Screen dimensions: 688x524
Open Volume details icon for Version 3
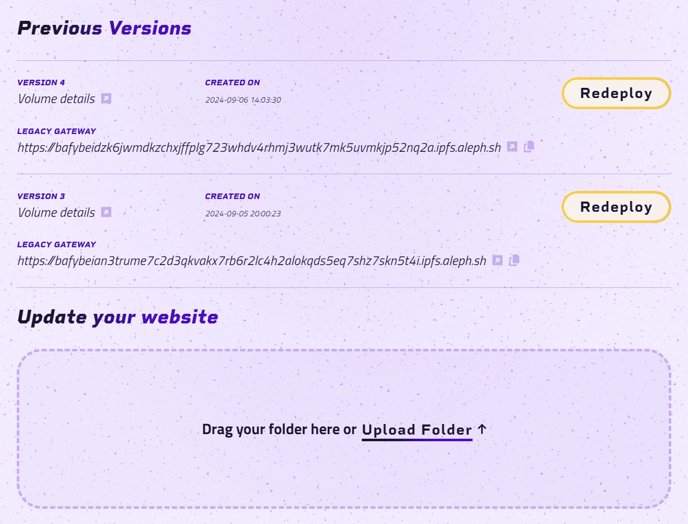[106, 212]
